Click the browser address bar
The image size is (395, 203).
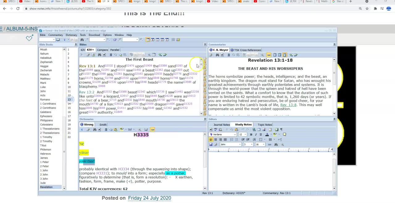click(191, 9)
